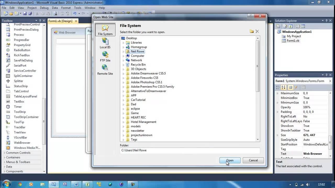Click Refresh icon in Solution Explorer
335x188 pixels.
pos(290,26)
